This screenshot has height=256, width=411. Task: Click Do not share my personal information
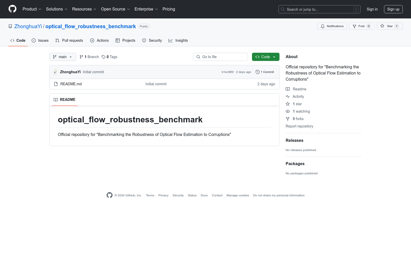click(x=279, y=195)
